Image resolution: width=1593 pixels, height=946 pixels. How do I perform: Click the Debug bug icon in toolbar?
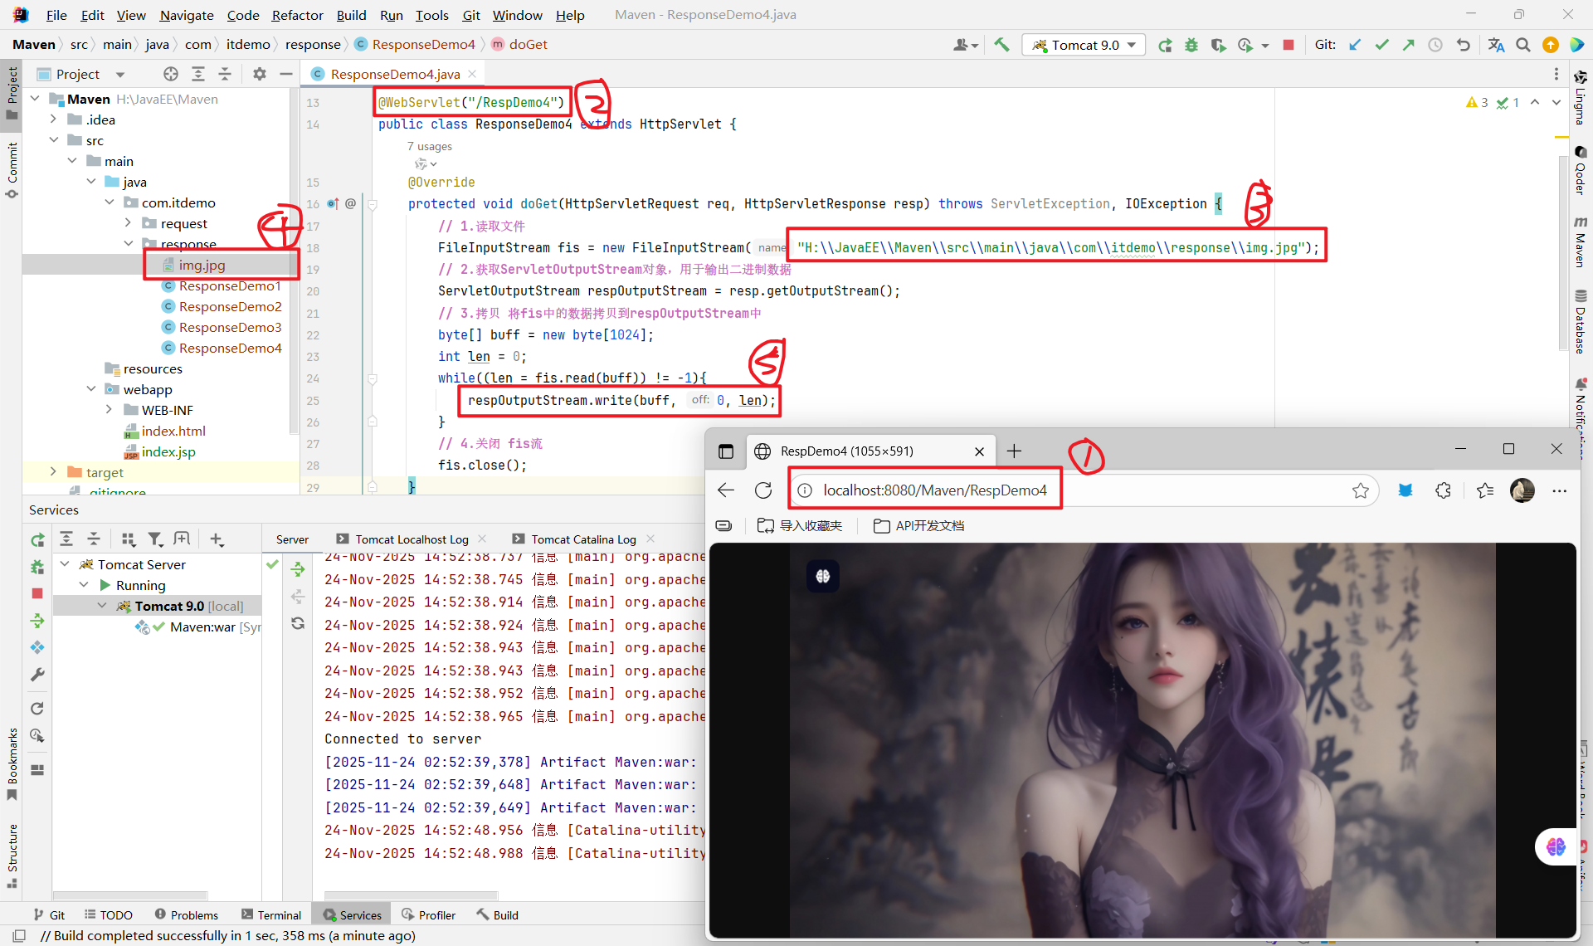(1191, 45)
